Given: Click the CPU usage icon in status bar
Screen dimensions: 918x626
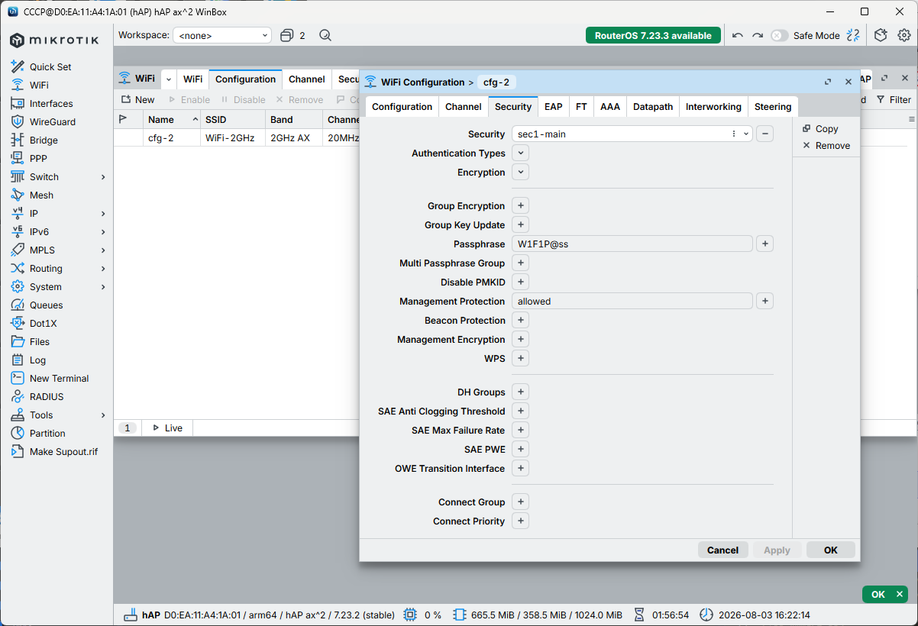Looking at the screenshot, I should 410,615.
